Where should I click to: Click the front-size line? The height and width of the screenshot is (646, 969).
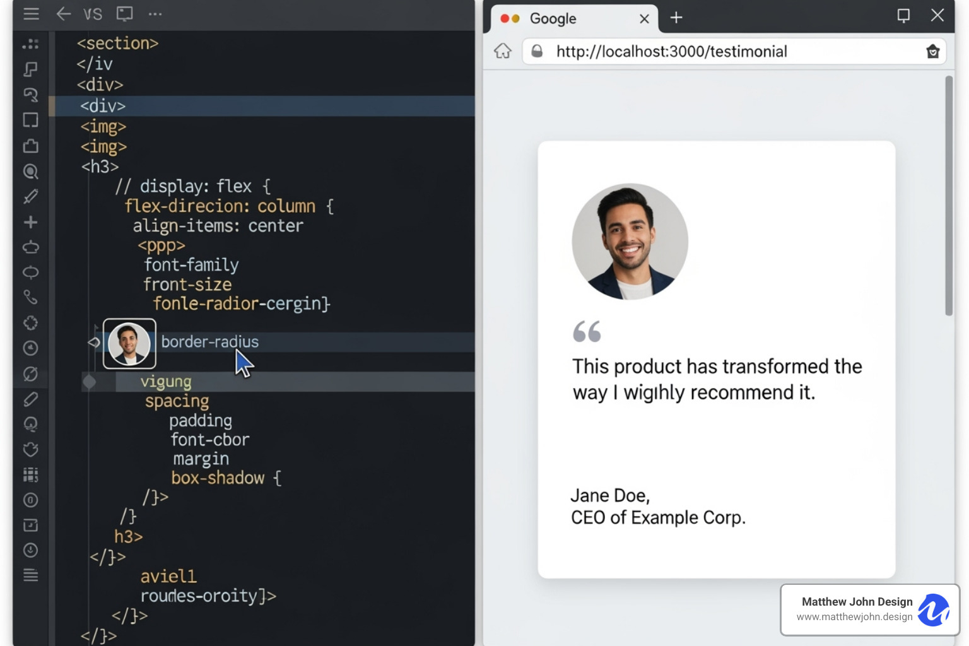pyautogui.click(x=187, y=285)
